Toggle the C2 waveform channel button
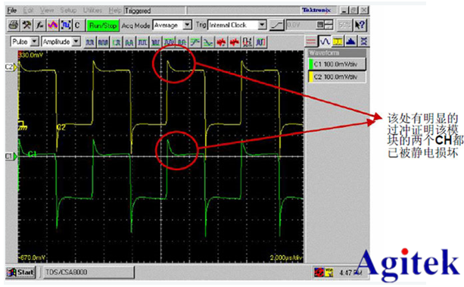The width and height of the screenshot is (464, 287). (x=337, y=77)
